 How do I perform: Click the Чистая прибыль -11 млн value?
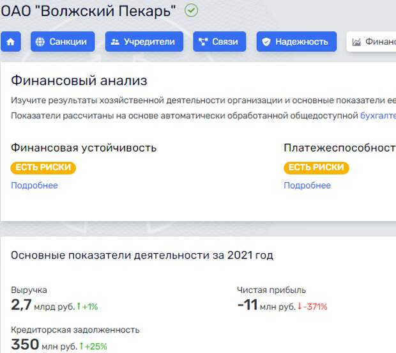click(x=266, y=305)
